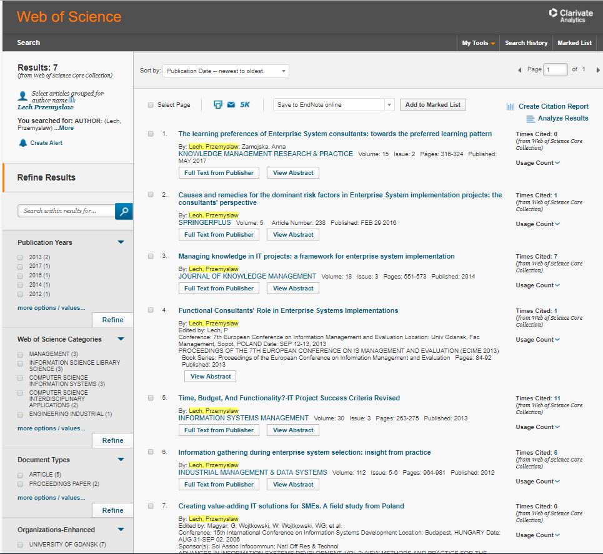The height and width of the screenshot is (554, 603).
Task: Click the Clarivate Analytics logo
Action: point(571,16)
